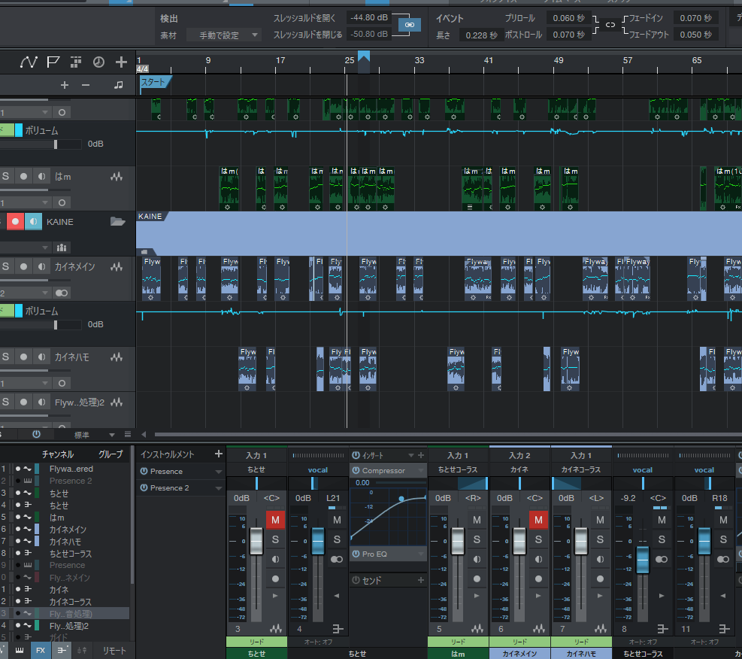Image resolution: width=742 pixels, height=659 pixels.
Task: Click ボリューム slider under カイネメイン track
Action: [56, 325]
